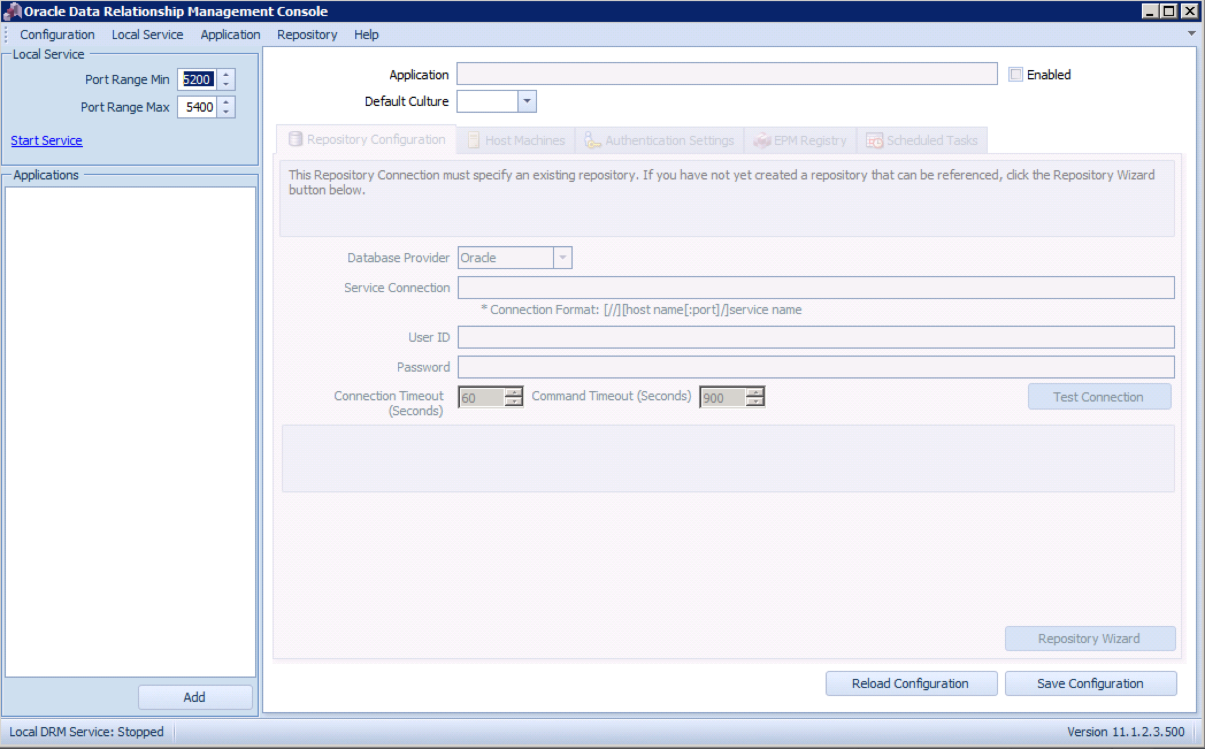
Task: Click the EPM Registry tab icon
Action: pyautogui.click(x=762, y=140)
